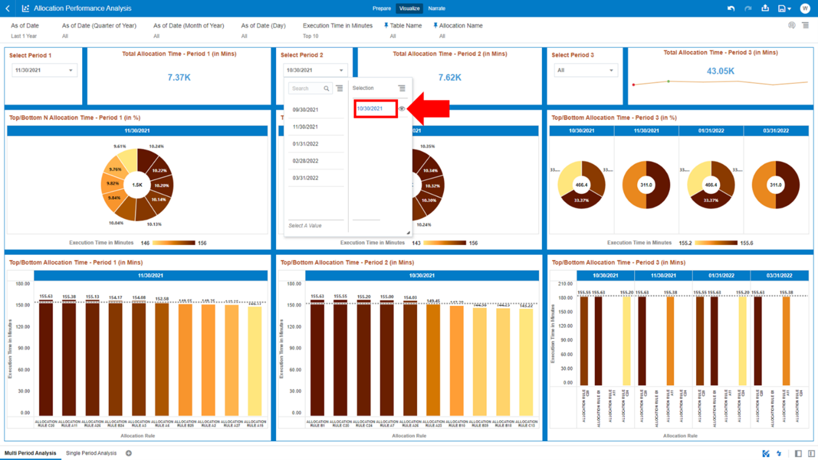Viewport: 818px width, 460px height.
Task: Click the selected 10/30/2021 value
Action: (x=370, y=108)
